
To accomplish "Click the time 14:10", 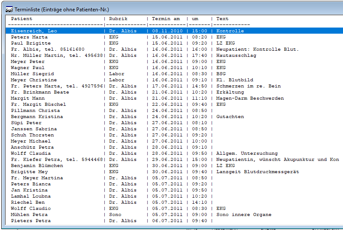I will (x=199, y=202).
